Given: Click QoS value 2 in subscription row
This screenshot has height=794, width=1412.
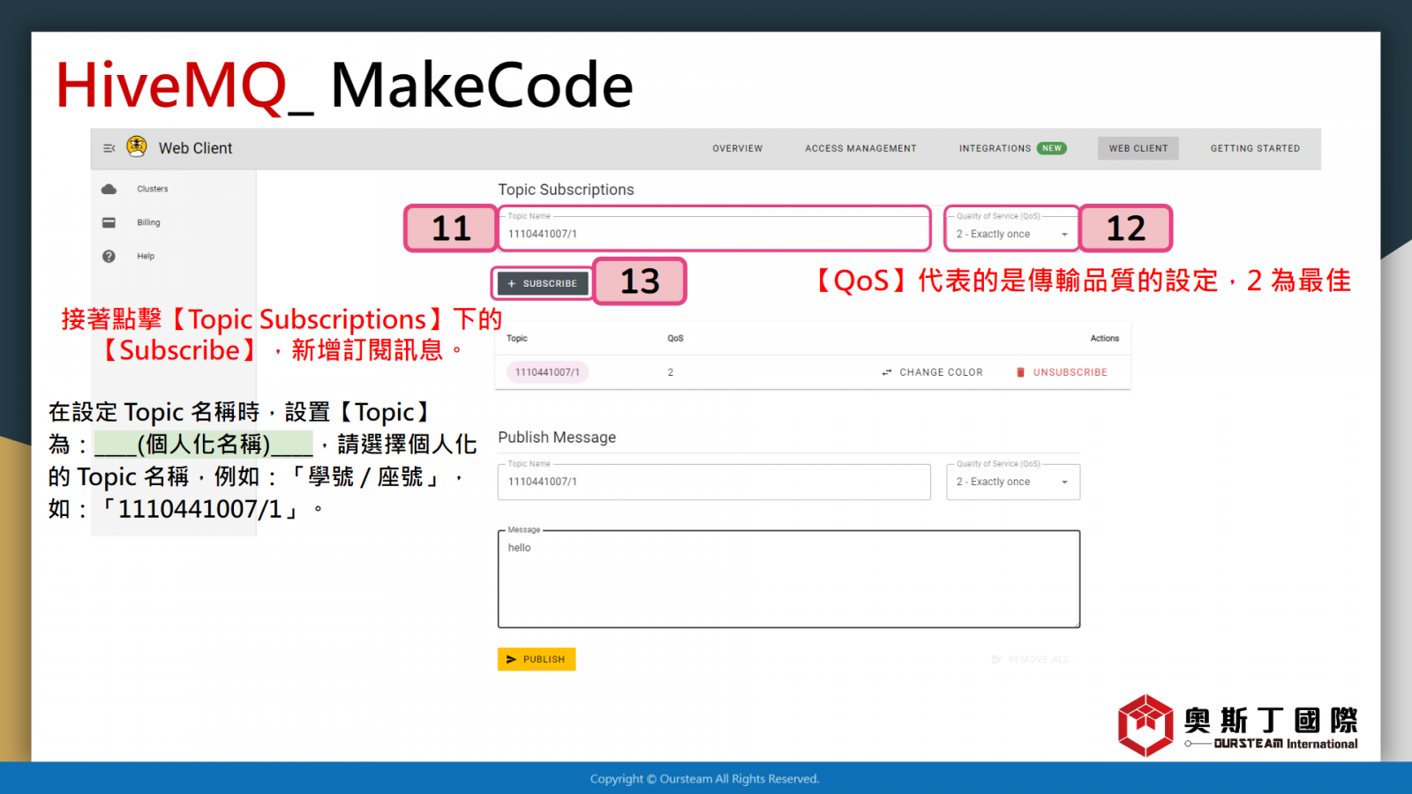Looking at the screenshot, I should [671, 372].
